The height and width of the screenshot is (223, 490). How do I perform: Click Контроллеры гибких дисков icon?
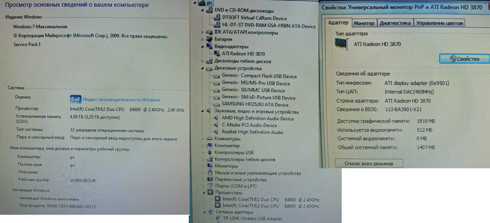tap(209, 159)
